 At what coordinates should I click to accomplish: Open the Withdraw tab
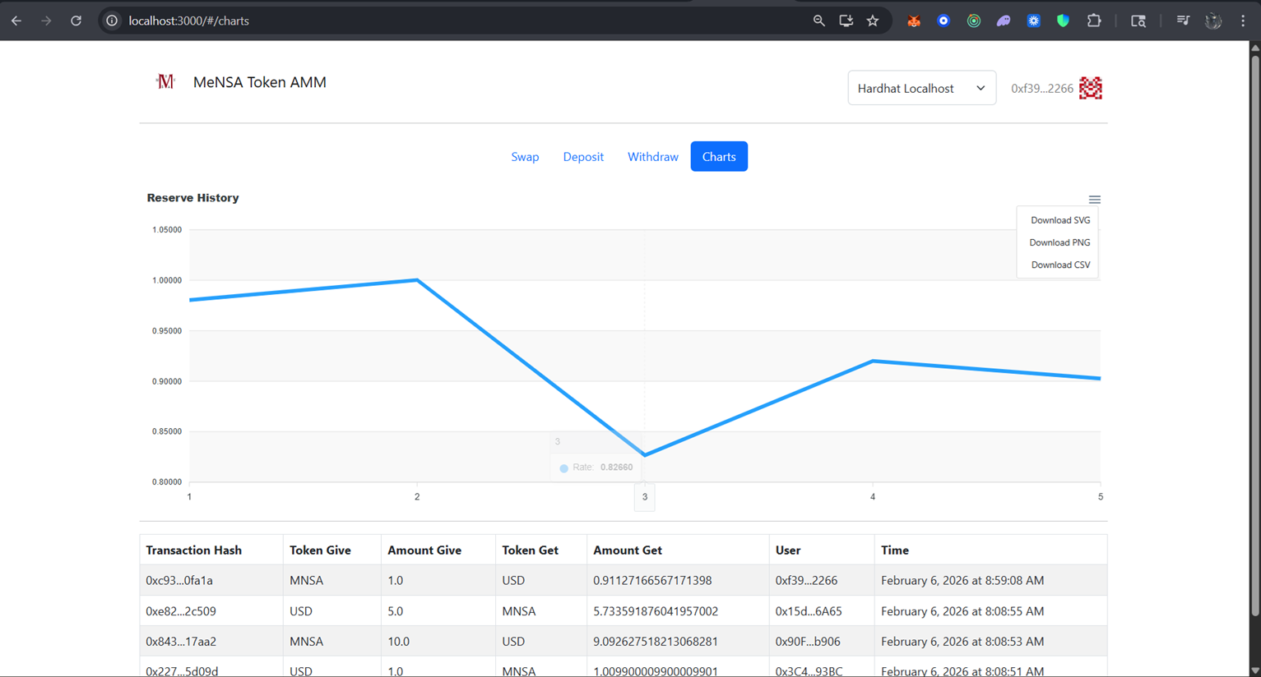click(652, 157)
